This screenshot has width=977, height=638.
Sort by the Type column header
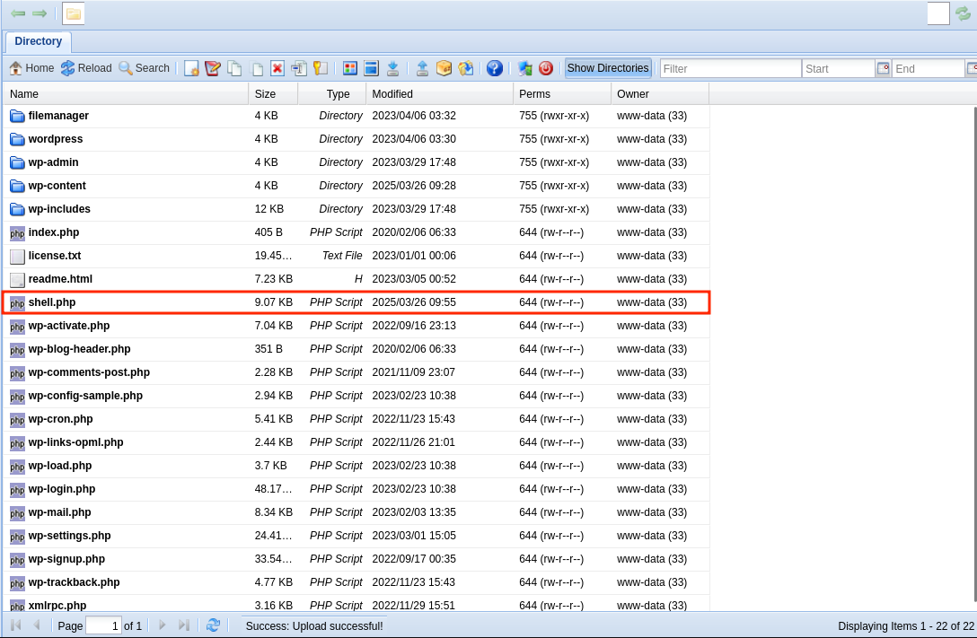pos(332,94)
